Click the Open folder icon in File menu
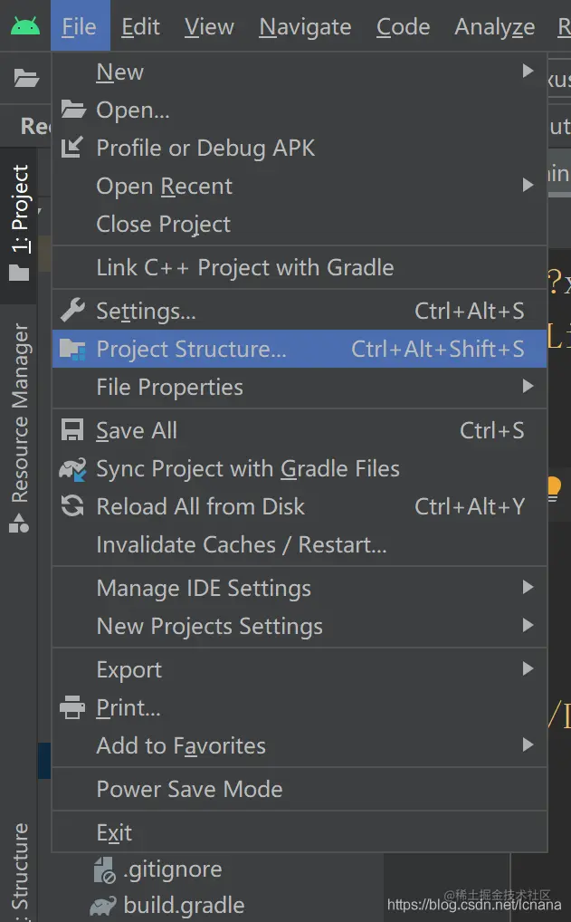571x922 pixels. coord(72,110)
